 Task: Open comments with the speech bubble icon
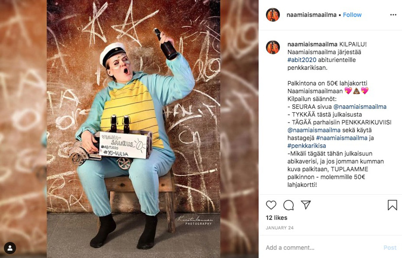[x=289, y=205]
